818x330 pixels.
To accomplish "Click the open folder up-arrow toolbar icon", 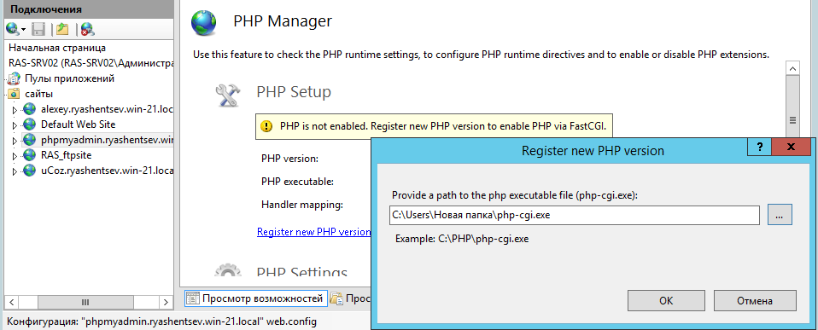I will pos(62,29).
